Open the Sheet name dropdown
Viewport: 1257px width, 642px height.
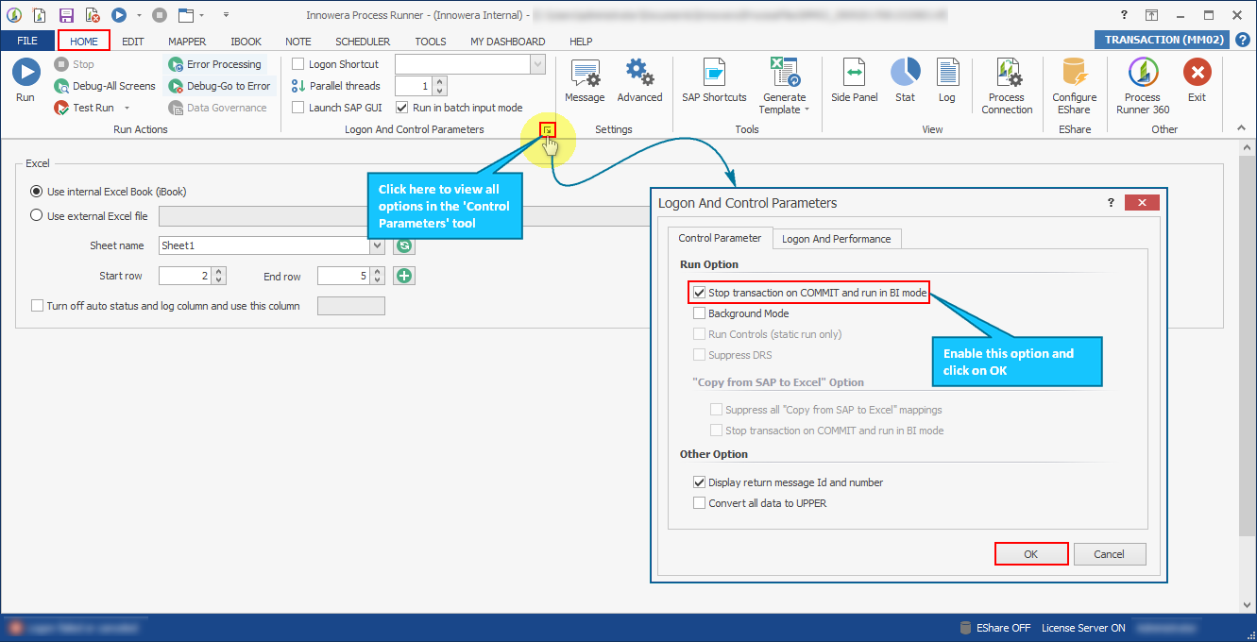coord(376,245)
